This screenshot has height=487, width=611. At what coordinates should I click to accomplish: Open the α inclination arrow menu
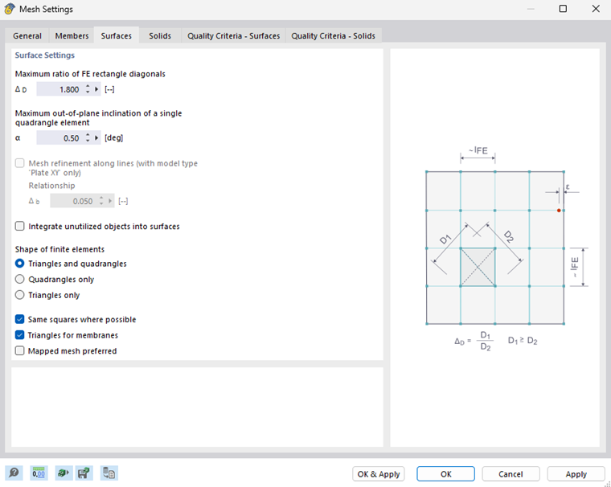coord(96,137)
